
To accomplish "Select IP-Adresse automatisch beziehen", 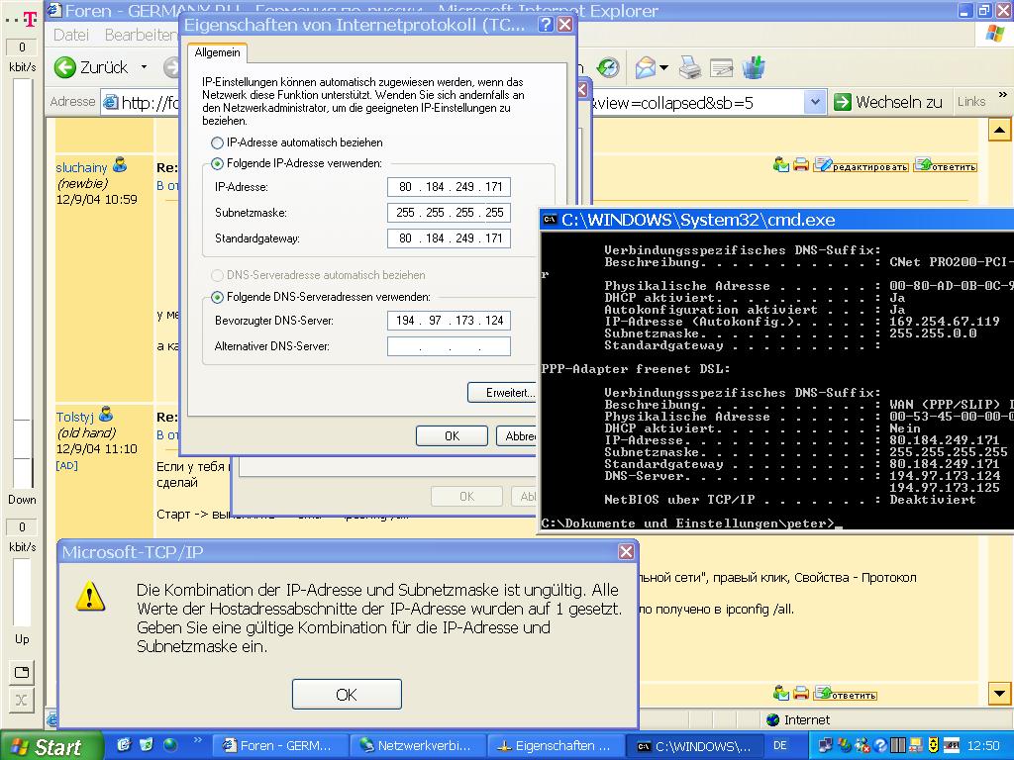I will pyautogui.click(x=217, y=142).
